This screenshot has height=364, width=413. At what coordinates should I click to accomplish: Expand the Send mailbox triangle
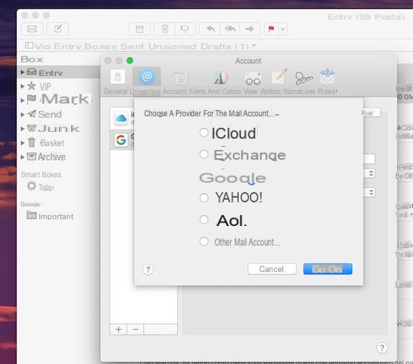pyautogui.click(x=22, y=114)
